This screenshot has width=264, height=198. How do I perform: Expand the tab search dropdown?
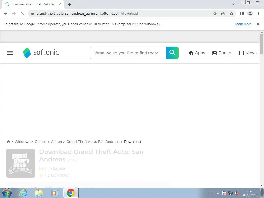point(233,4)
